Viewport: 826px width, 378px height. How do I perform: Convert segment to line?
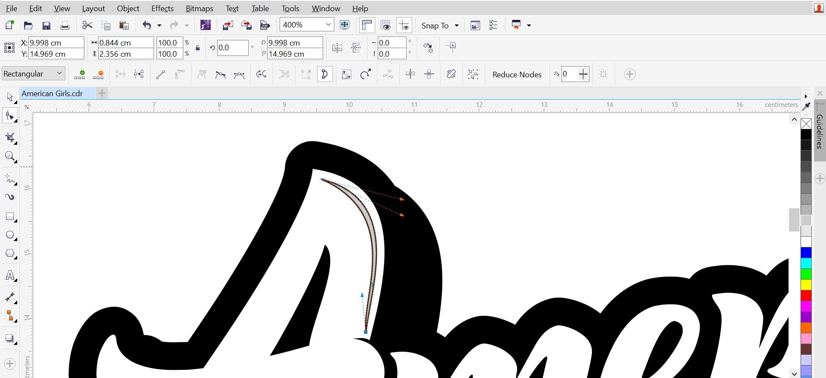pyautogui.click(x=160, y=75)
